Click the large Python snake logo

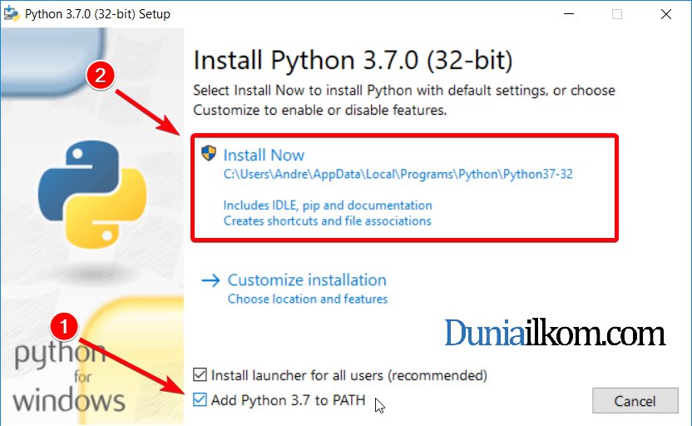click(x=92, y=194)
